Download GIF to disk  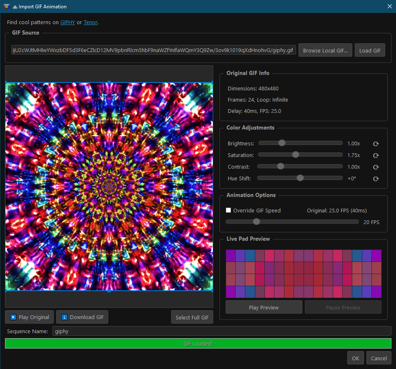82,317
